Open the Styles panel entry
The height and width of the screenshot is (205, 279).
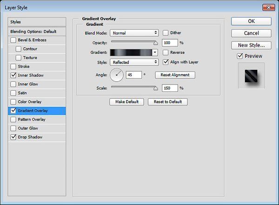coord(37,22)
